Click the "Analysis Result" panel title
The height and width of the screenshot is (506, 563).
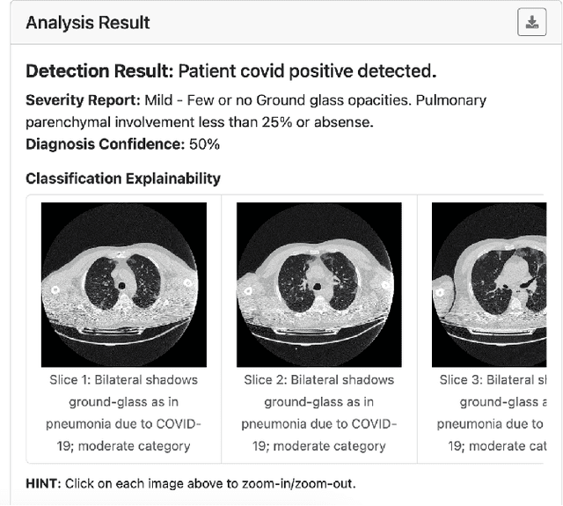click(88, 23)
